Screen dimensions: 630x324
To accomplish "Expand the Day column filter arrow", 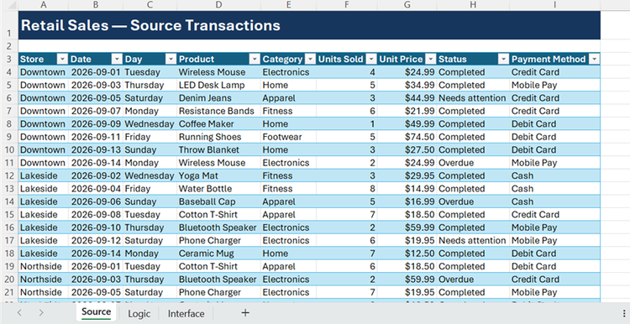I will 171,60.
